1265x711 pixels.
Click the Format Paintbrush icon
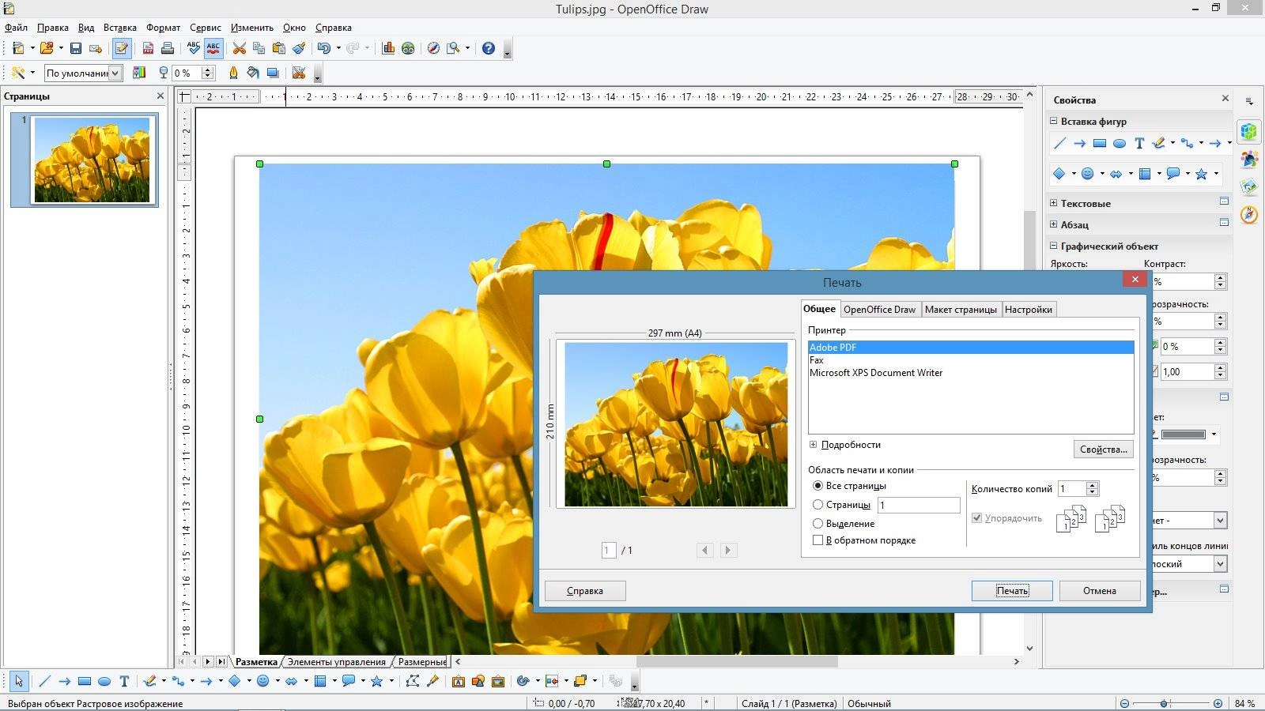tap(299, 48)
